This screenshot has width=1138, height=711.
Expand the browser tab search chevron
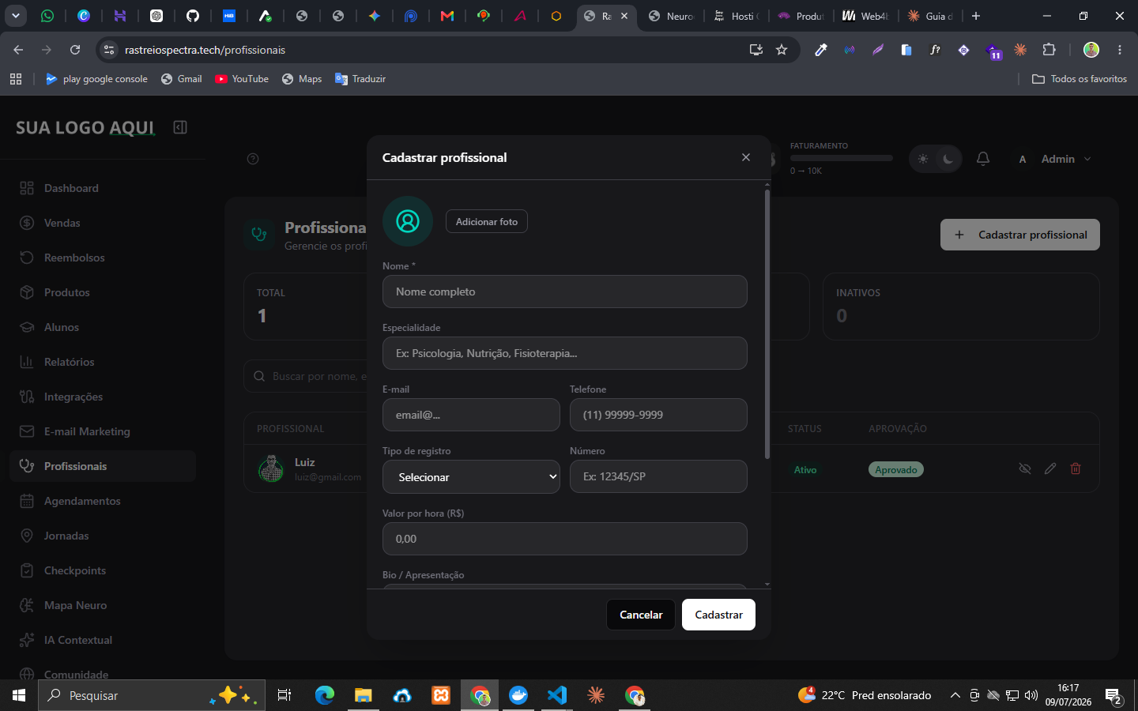[15, 16]
